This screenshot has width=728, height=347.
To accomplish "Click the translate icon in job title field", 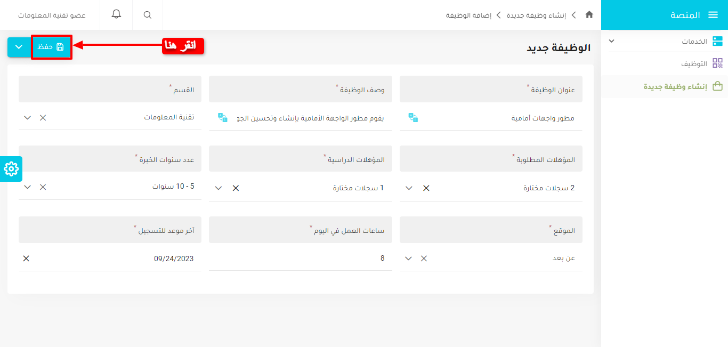I will (413, 118).
